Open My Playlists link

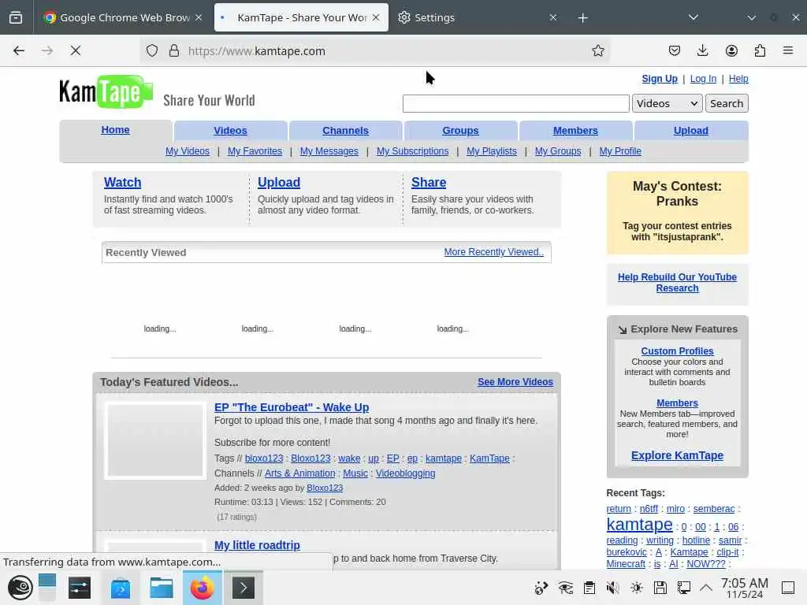point(492,151)
